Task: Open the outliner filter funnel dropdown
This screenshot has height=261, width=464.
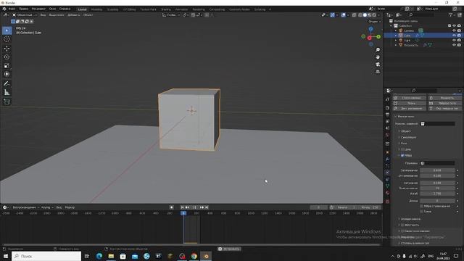Action: (452, 14)
